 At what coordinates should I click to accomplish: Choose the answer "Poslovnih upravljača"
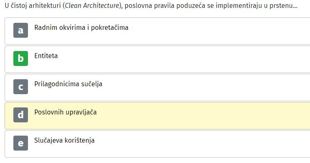tap(66, 112)
